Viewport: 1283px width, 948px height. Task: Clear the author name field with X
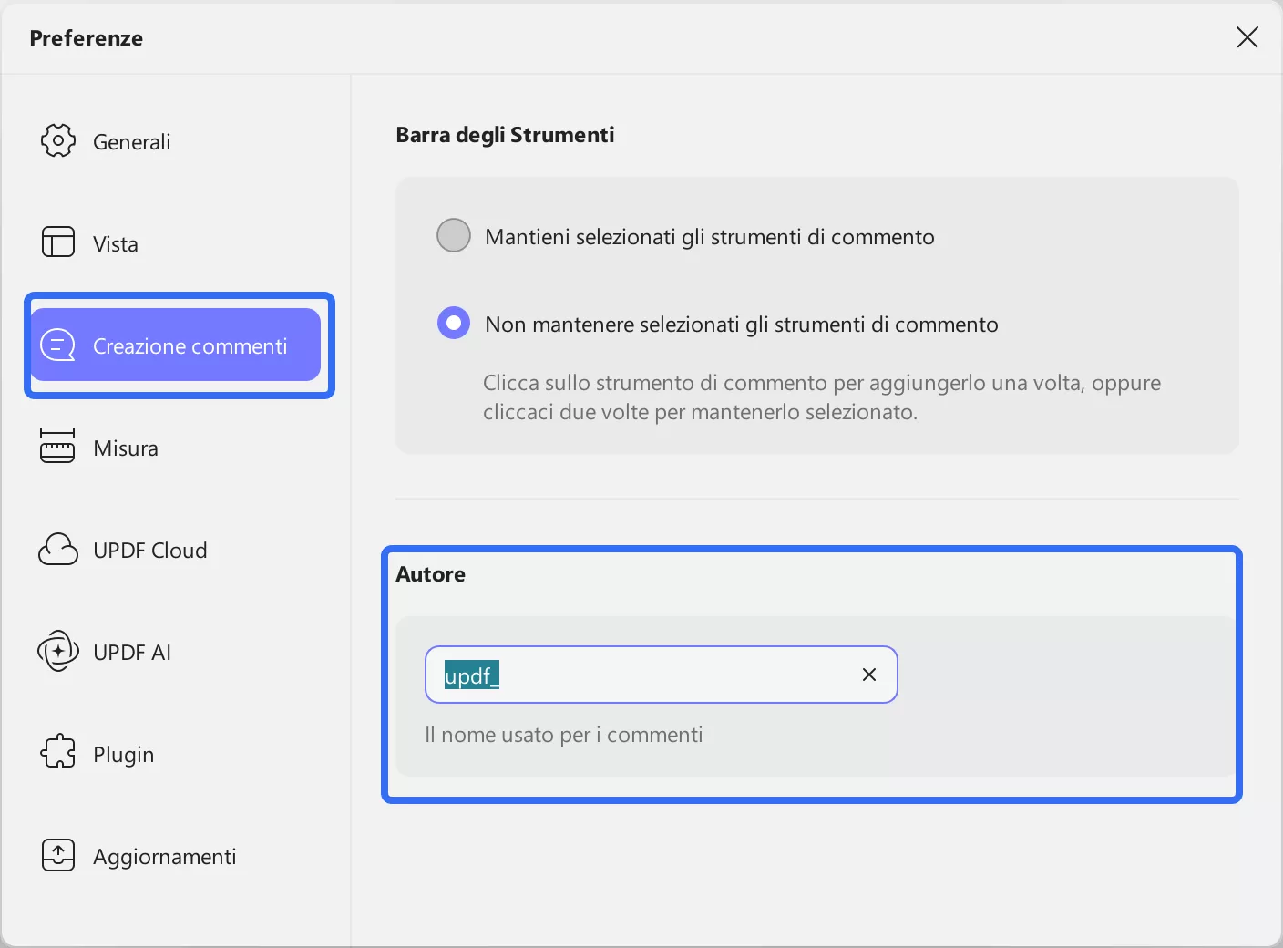pos(869,675)
